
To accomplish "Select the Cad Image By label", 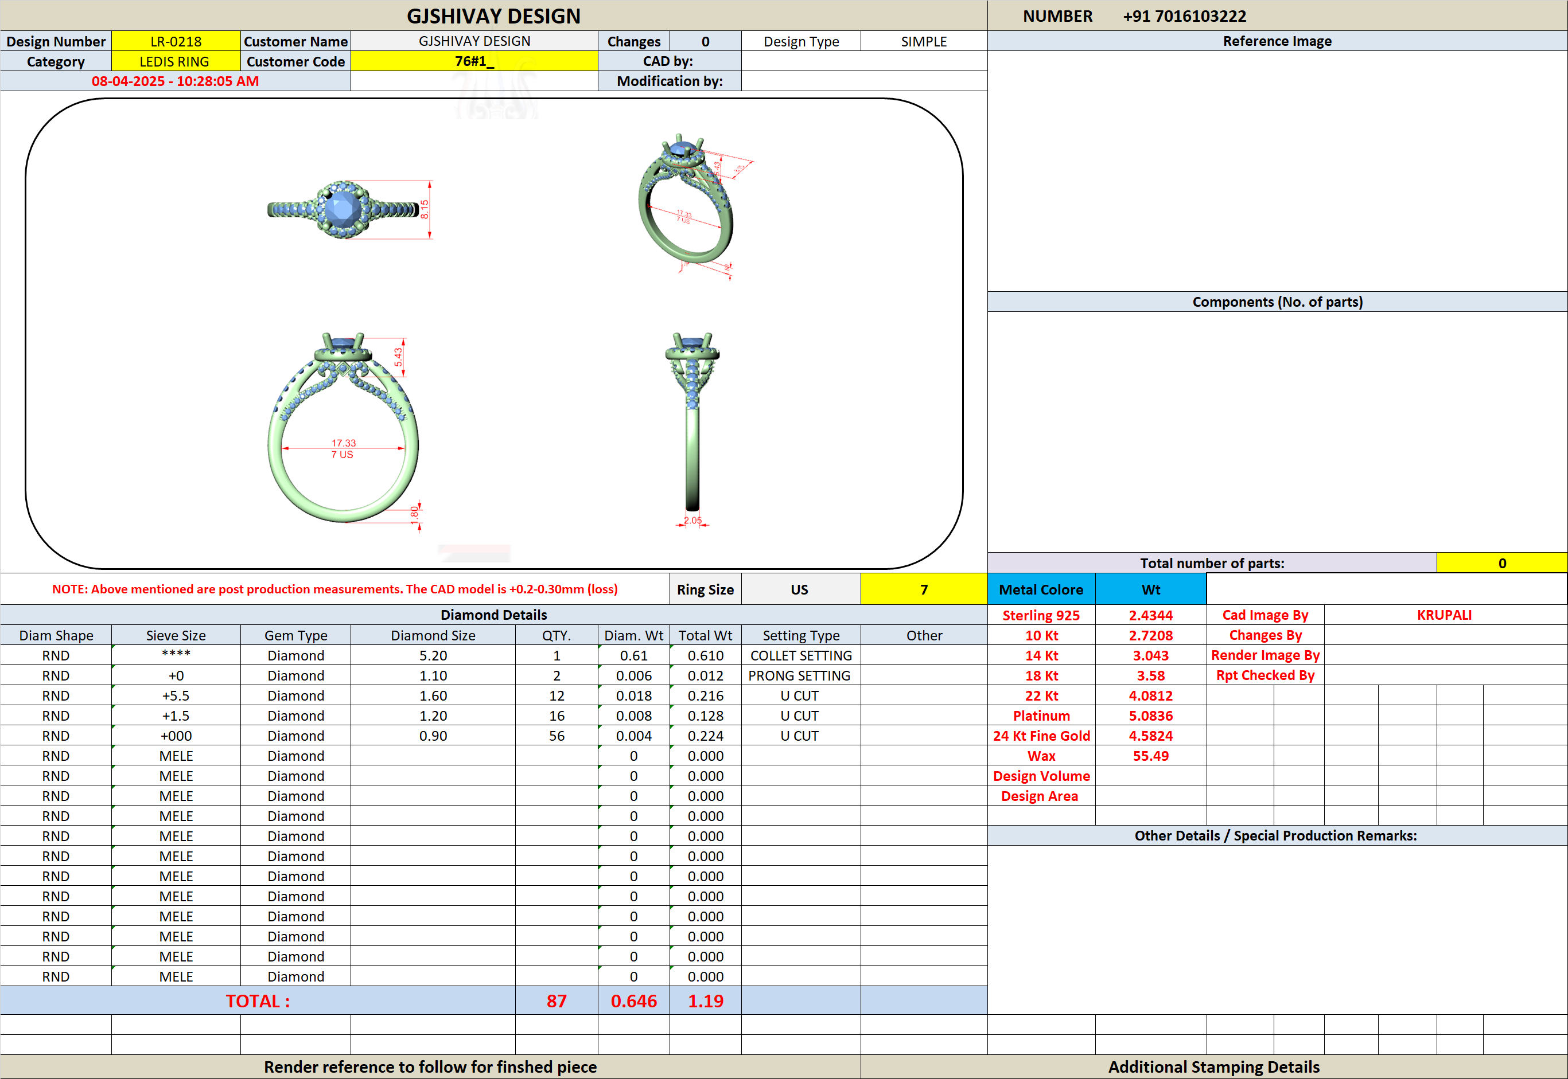I will pos(1265,615).
